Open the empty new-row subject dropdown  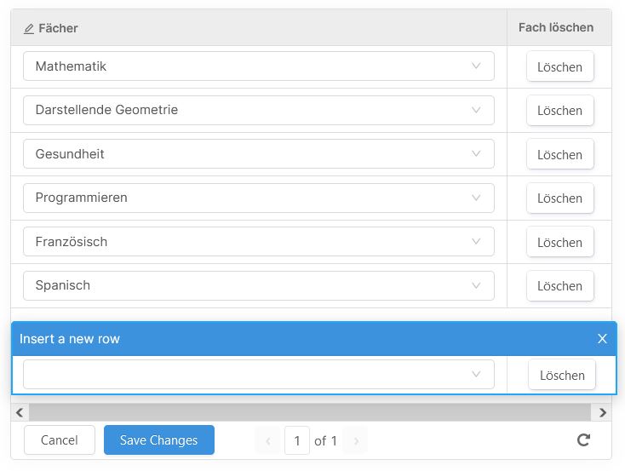click(259, 374)
